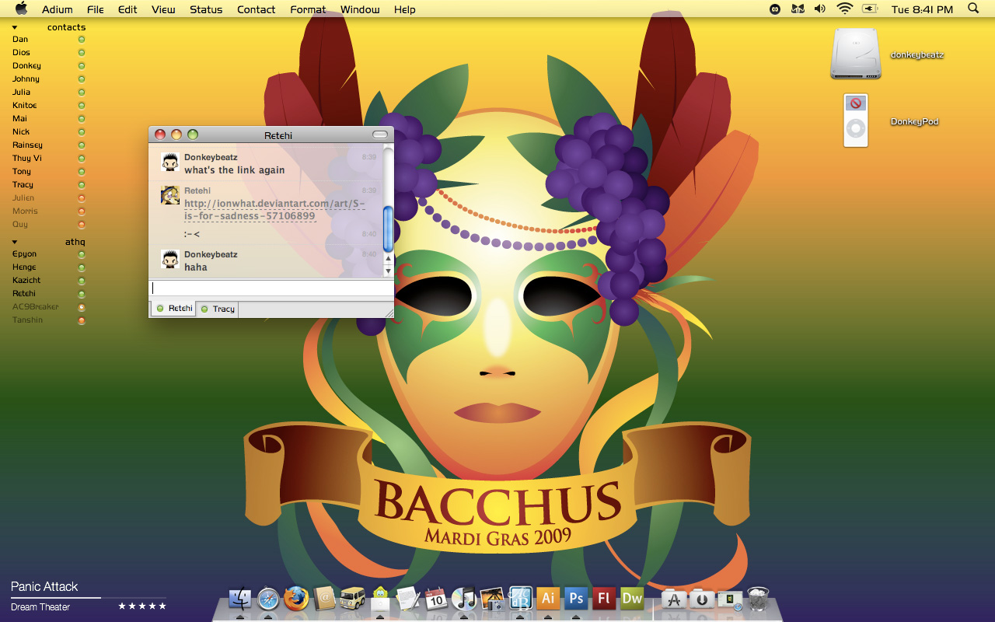Image resolution: width=995 pixels, height=622 pixels.
Task: Click the yellow truck Transmit dock icon
Action: pos(352,599)
